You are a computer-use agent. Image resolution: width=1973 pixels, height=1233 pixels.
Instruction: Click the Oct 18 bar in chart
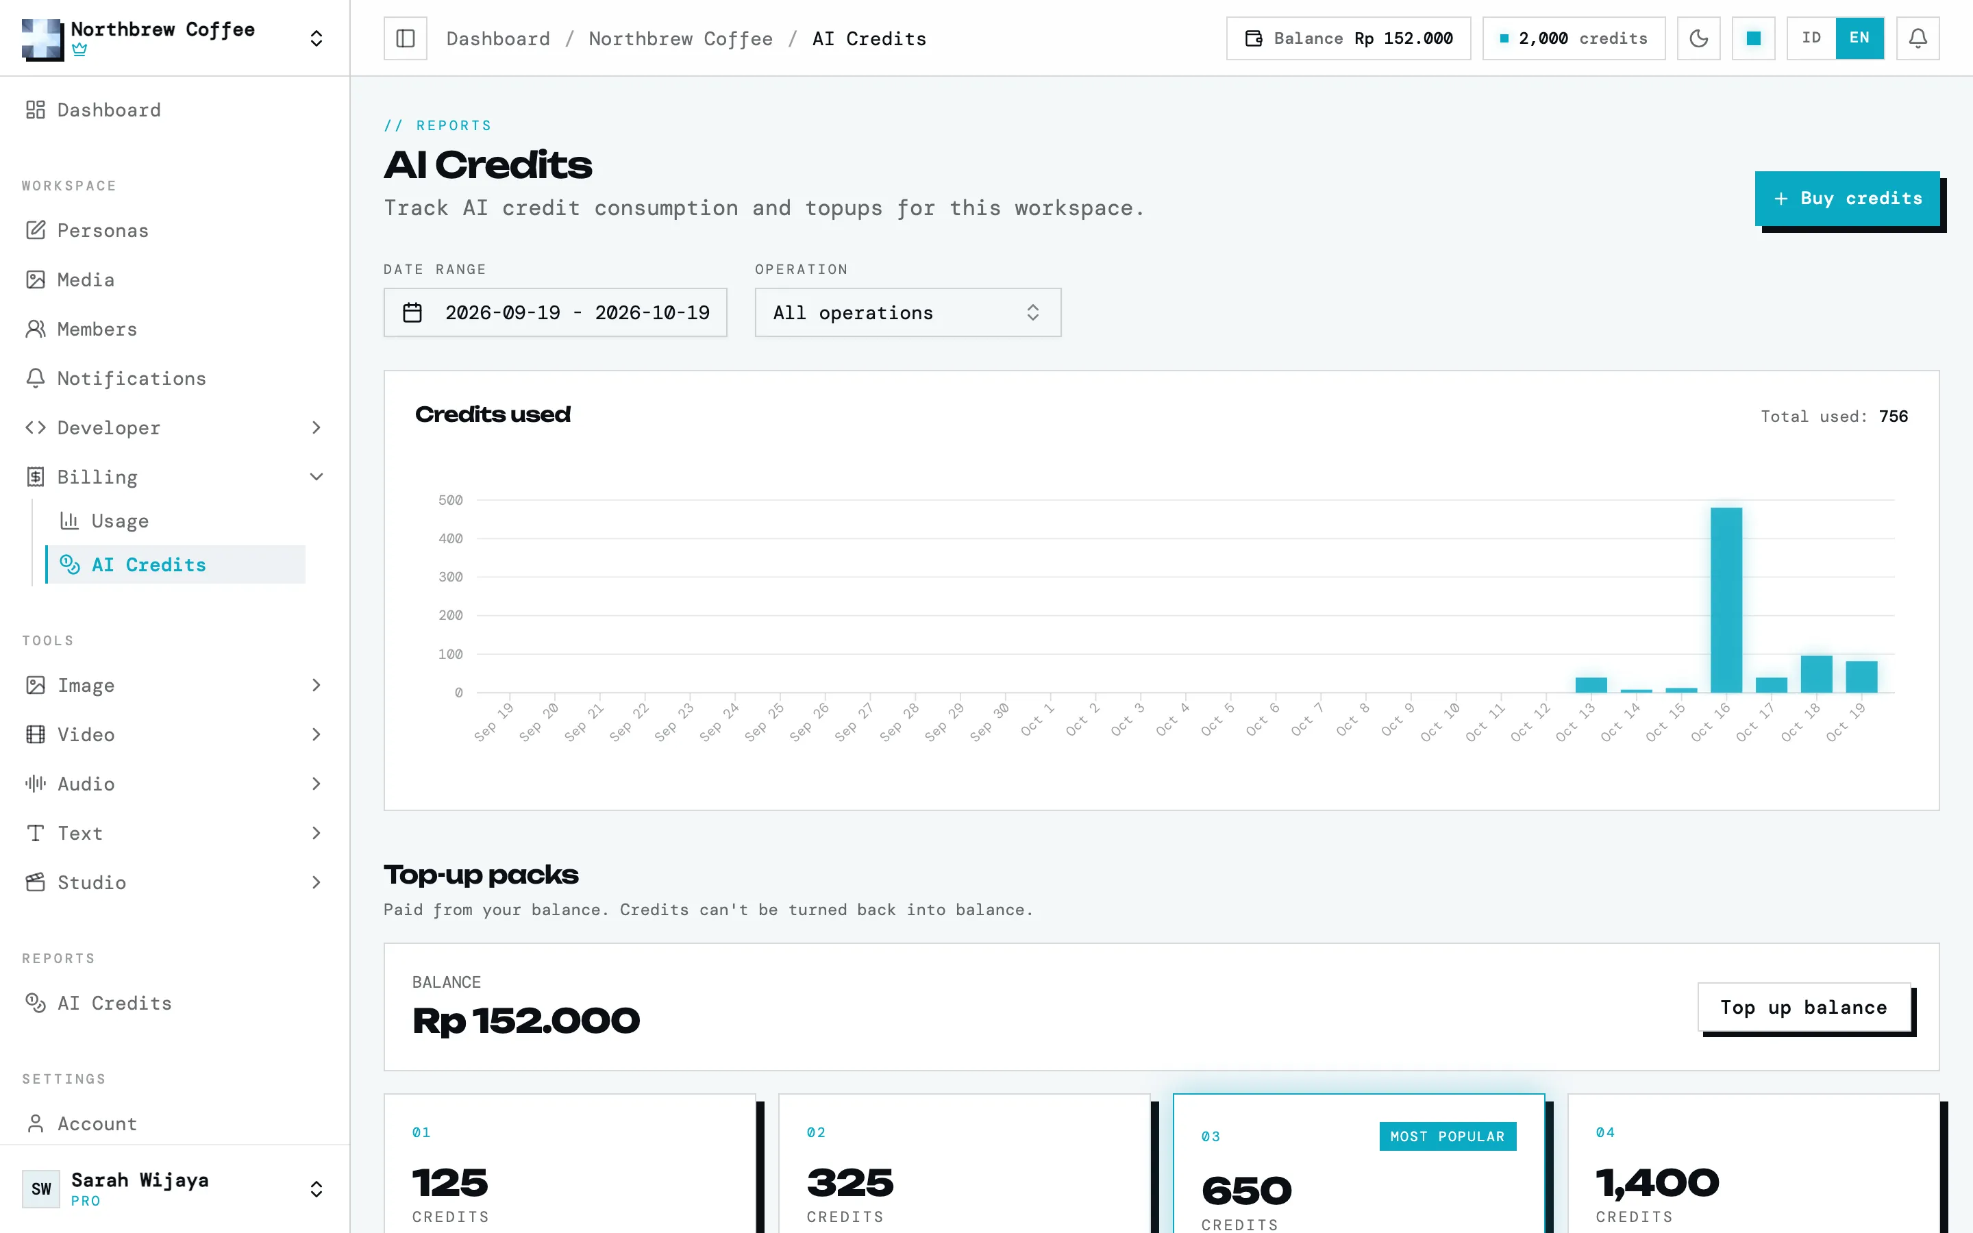(x=1817, y=675)
